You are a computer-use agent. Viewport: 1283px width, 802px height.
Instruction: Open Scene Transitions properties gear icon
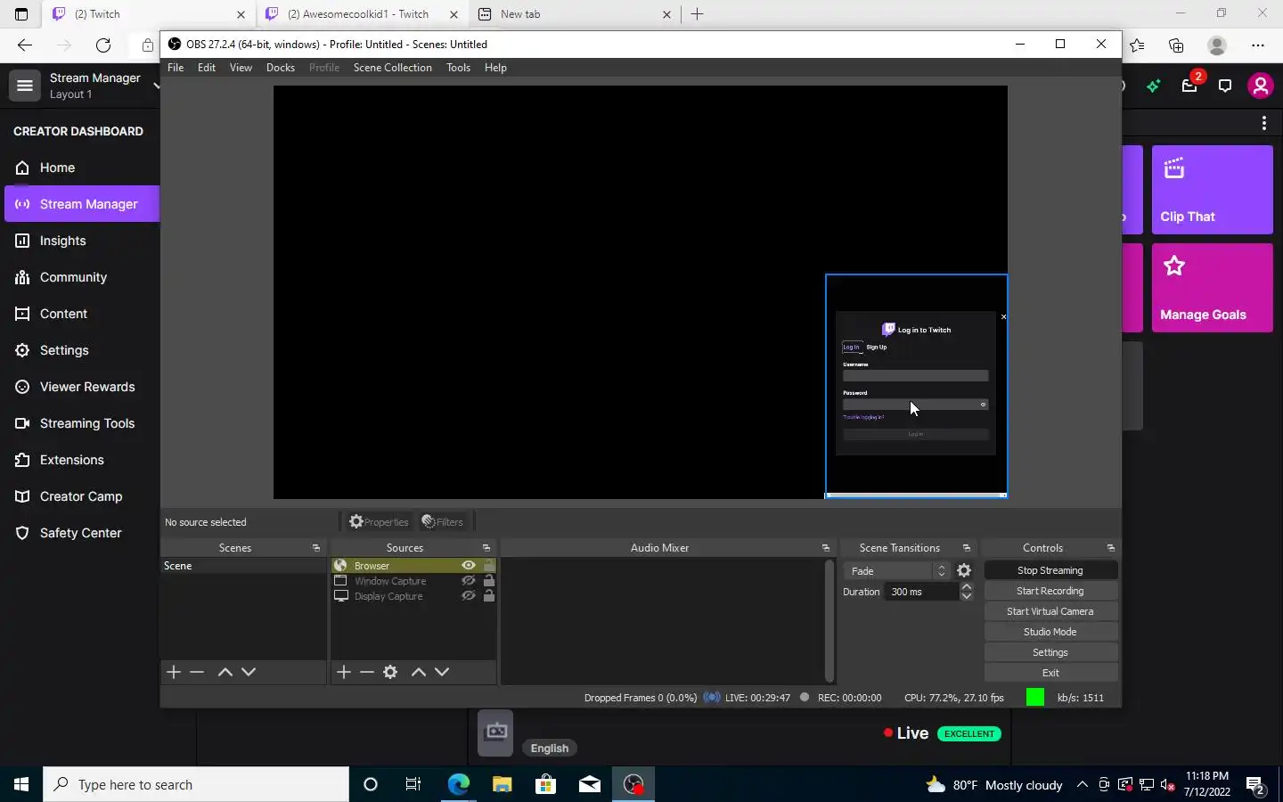[x=964, y=570]
